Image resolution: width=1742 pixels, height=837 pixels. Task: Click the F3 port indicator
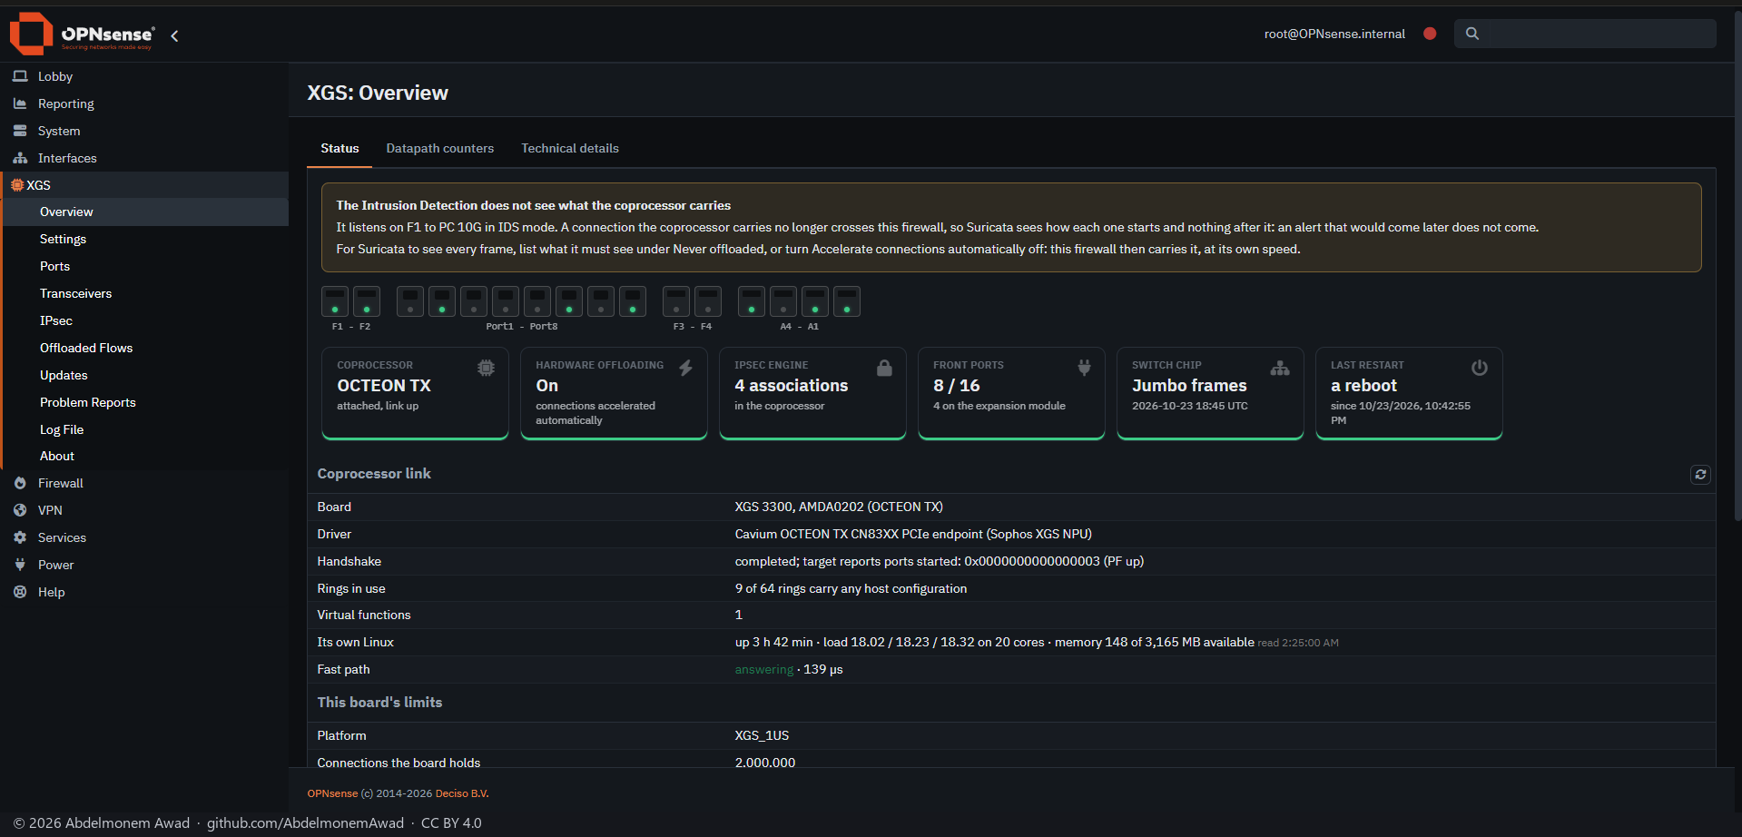[x=676, y=301]
